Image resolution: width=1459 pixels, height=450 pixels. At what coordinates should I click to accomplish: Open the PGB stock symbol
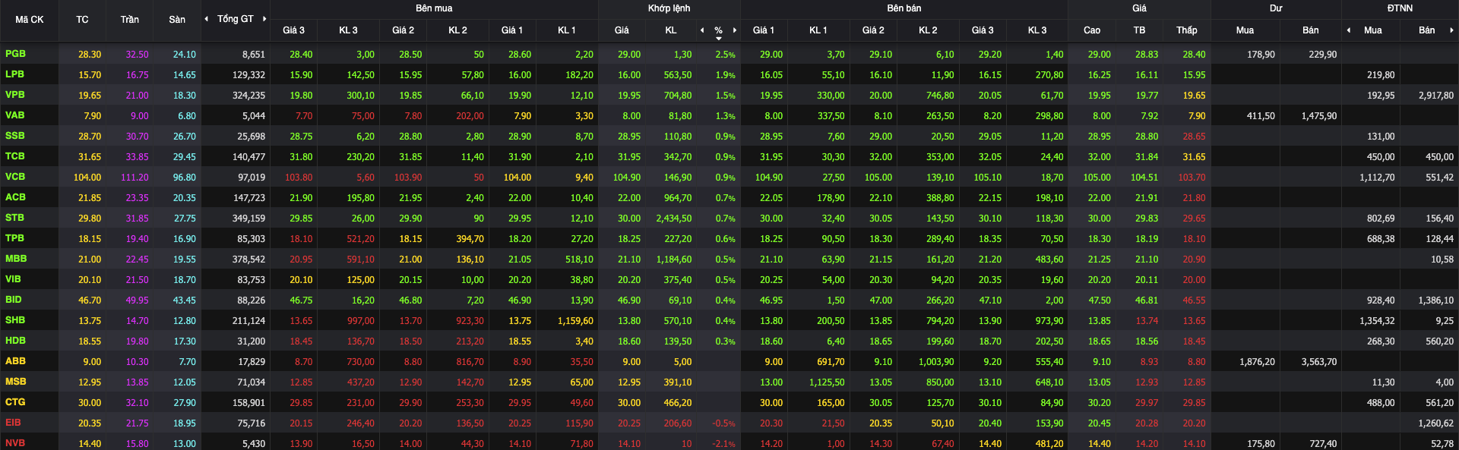tap(15, 54)
